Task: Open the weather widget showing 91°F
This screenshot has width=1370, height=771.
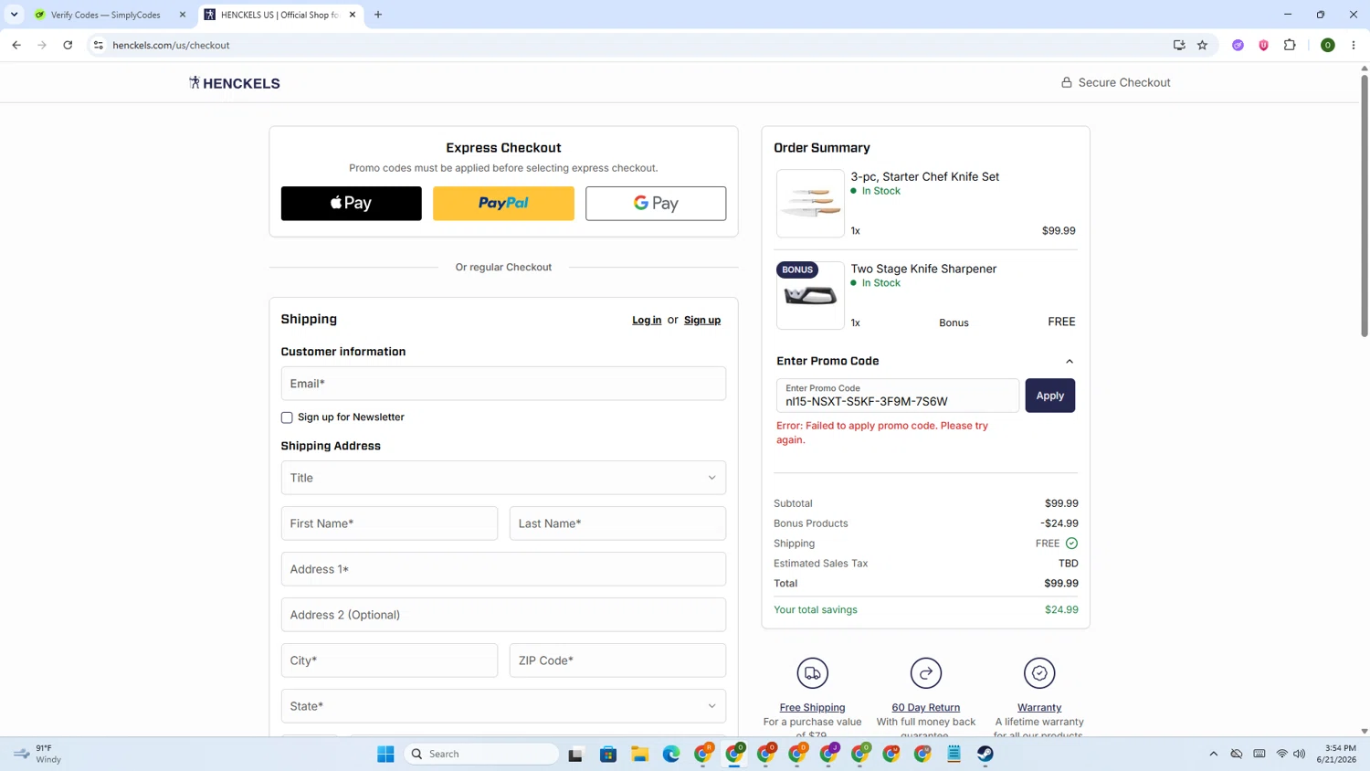Action: click(37, 754)
